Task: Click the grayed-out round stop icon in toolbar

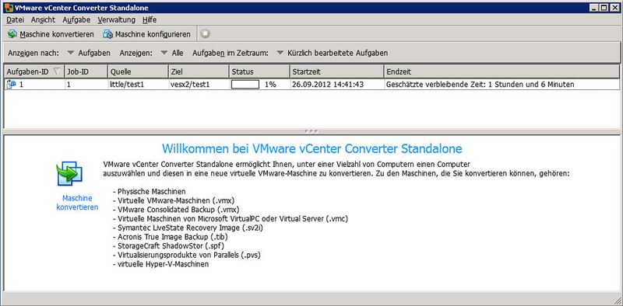Action: point(205,34)
